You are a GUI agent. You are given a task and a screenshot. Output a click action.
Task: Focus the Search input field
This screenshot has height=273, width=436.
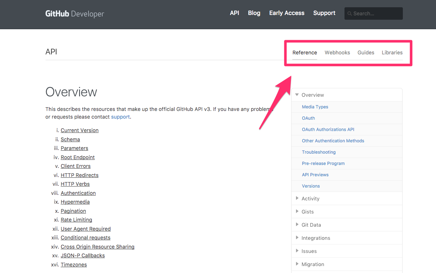(x=373, y=14)
